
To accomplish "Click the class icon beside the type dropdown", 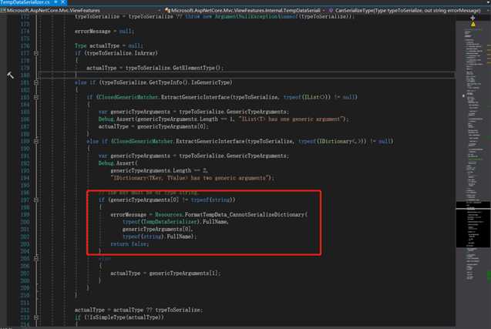I will click(x=167, y=10).
